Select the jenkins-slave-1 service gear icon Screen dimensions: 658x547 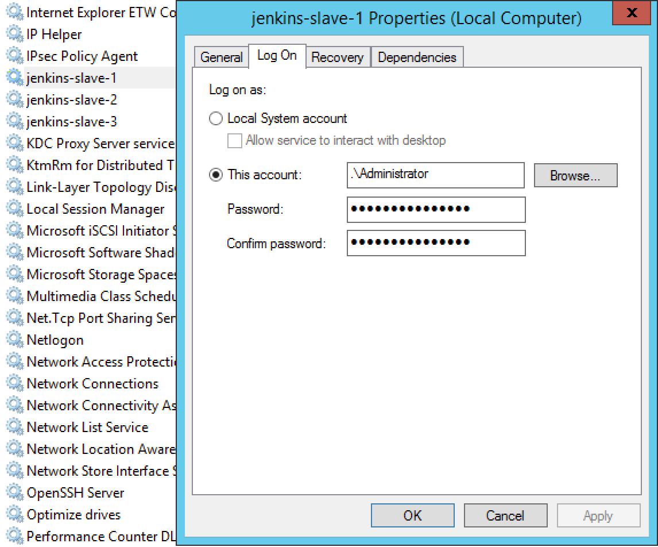pos(15,78)
